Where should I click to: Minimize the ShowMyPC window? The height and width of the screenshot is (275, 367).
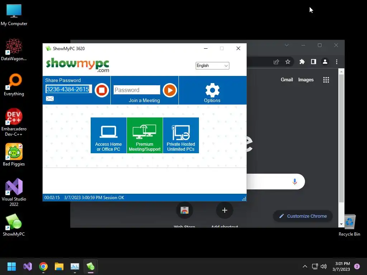[206, 48]
